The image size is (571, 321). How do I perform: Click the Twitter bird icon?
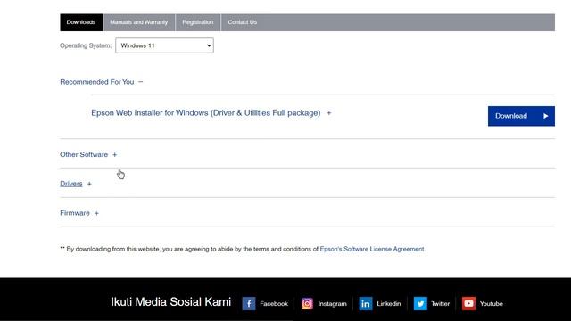[420, 303]
